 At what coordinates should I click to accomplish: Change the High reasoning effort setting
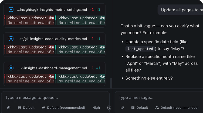click(x=96, y=108)
